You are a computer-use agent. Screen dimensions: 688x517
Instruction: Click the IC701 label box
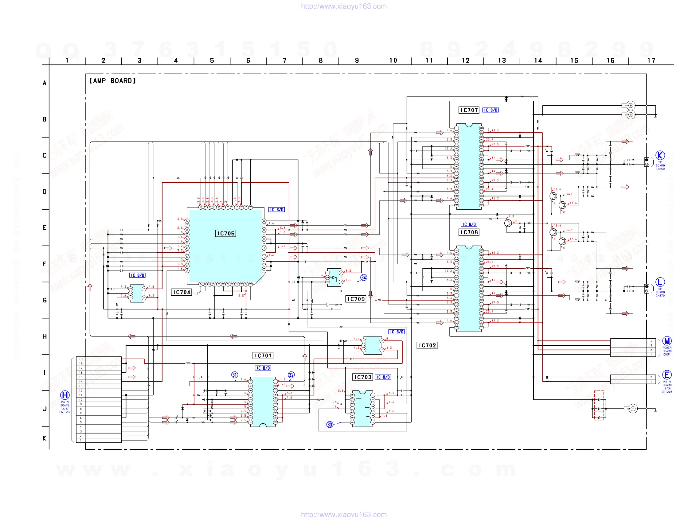(263, 356)
